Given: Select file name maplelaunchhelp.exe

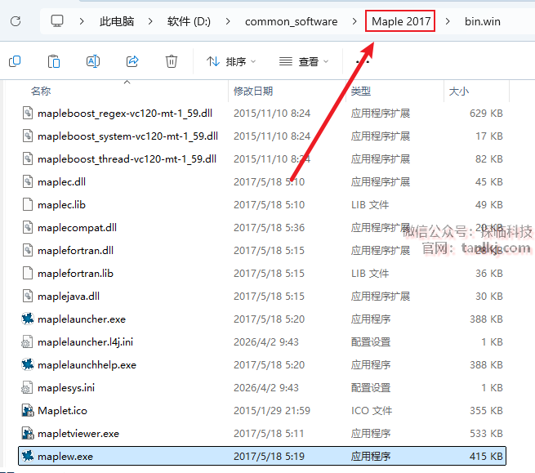Looking at the screenshot, I should pos(87,365).
